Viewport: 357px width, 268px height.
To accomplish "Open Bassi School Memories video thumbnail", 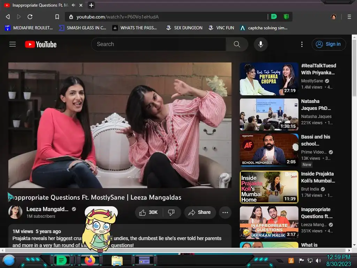I will coord(269,150).
